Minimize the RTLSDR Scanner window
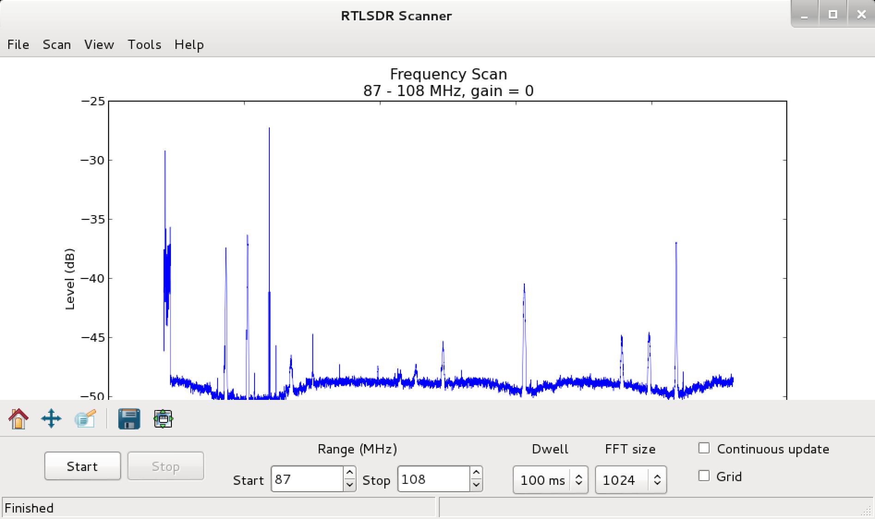Screen dimensions: 875x519 (x=805, y=15)
